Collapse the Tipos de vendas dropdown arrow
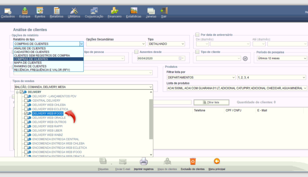Viewport: 308px width, 177px height. coord(150,87)
